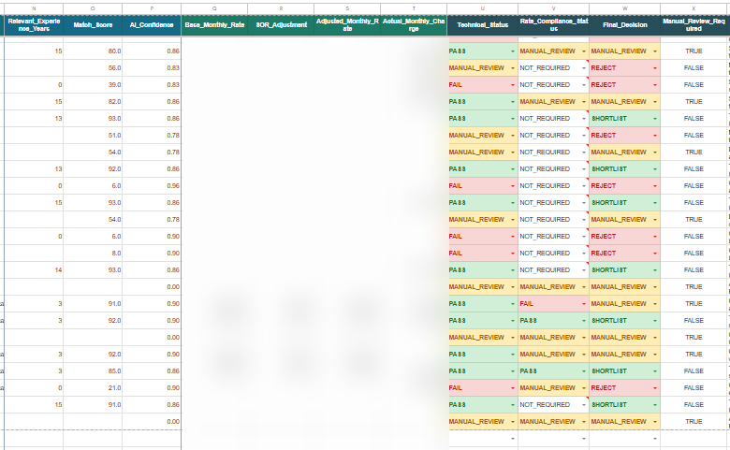Select the Match_Score cell showing 56.0

point(93,68)
